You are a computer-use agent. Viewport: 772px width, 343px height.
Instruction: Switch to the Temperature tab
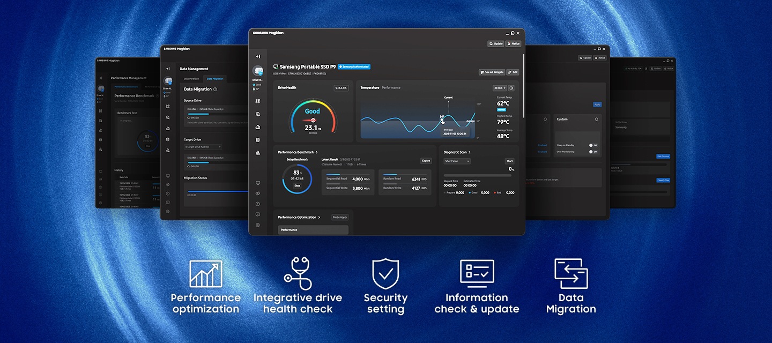(x=370, y=87)
